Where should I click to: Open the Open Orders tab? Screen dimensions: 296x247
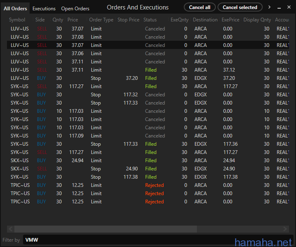[75, 9]
